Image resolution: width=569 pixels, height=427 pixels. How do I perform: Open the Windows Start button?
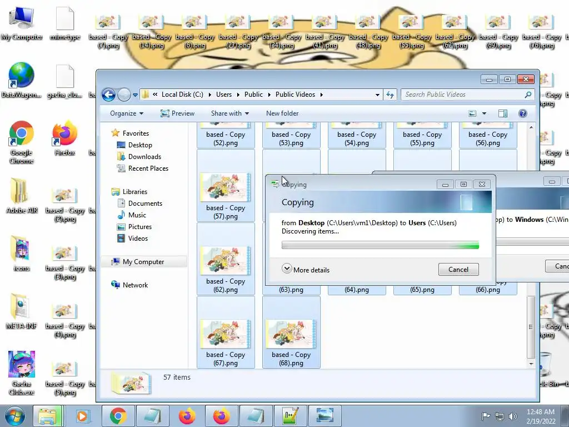tap(15, 416)
